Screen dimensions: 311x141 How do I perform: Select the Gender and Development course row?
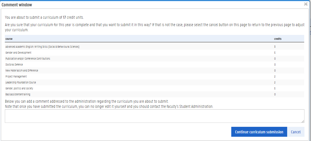(x=18, y=52)
